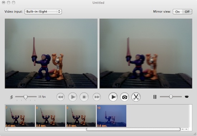197x136 pixels.
Task: Open the Video input dropdown (Built-in iSight)
Action: (43, 11)
